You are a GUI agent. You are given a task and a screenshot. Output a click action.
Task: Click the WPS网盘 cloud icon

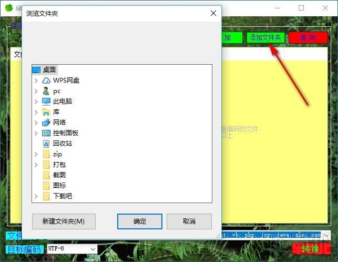pyautogui.click(x=46, y=80)
